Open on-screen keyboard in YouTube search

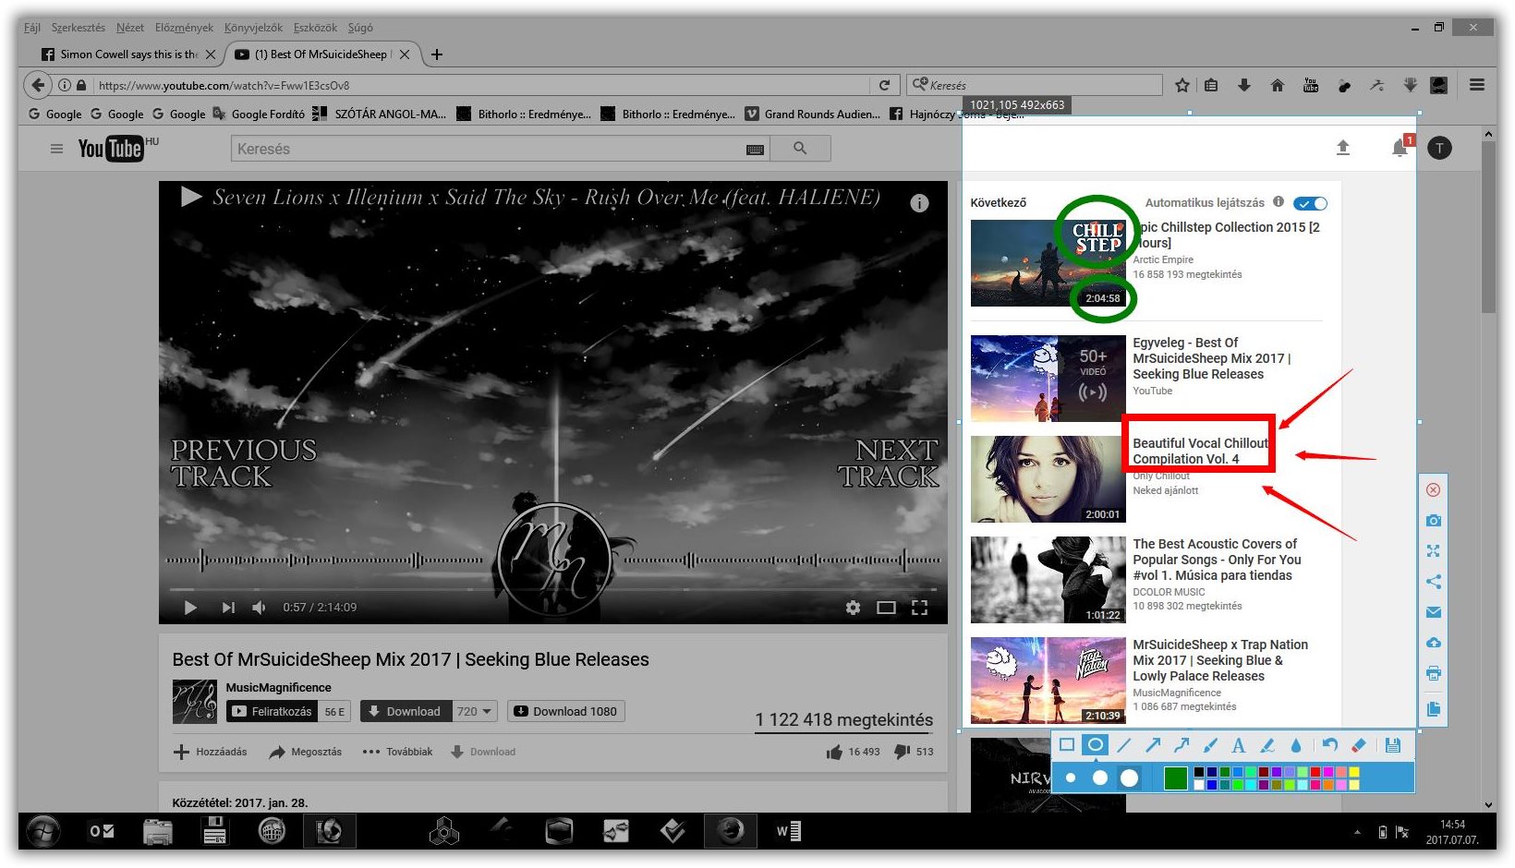click(x=755, y=149)
